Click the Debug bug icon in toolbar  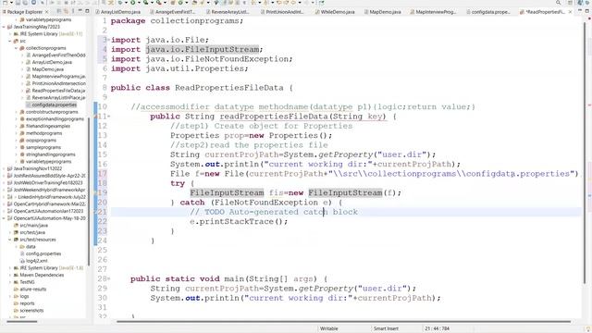pos(120,3)
